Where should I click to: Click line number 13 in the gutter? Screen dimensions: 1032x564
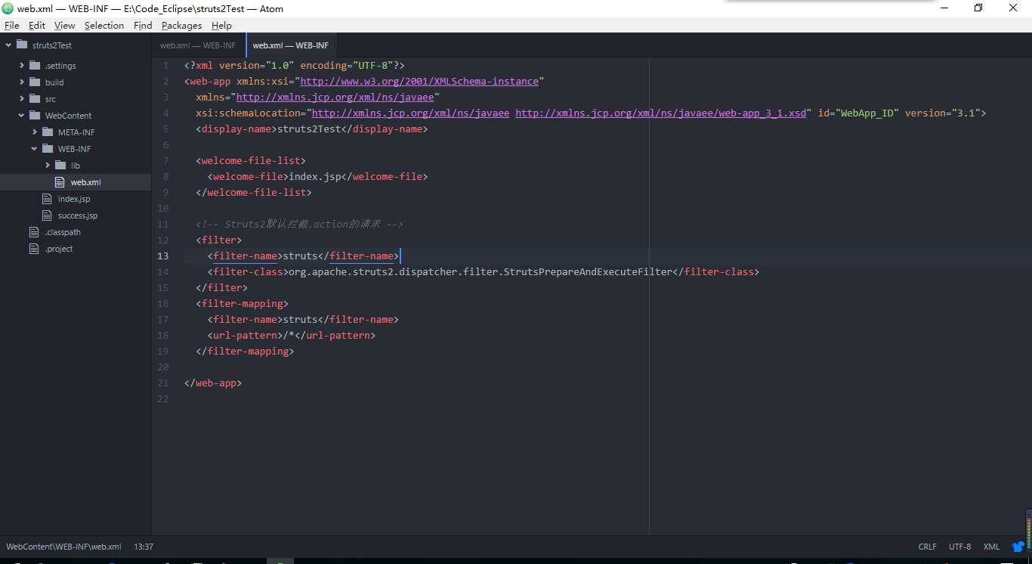pos(163,256)
